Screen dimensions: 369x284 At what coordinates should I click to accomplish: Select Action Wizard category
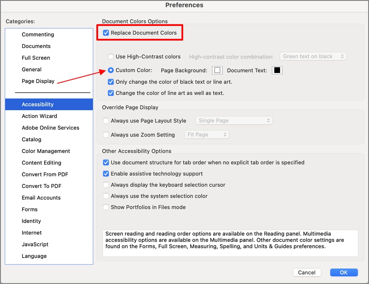(49, 116)
